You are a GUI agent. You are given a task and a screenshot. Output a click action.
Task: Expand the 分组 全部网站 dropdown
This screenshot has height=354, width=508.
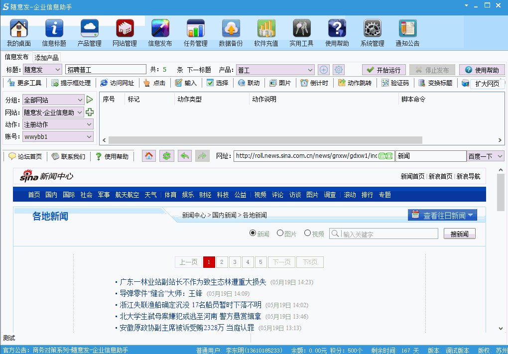click(x=80, y=100)
